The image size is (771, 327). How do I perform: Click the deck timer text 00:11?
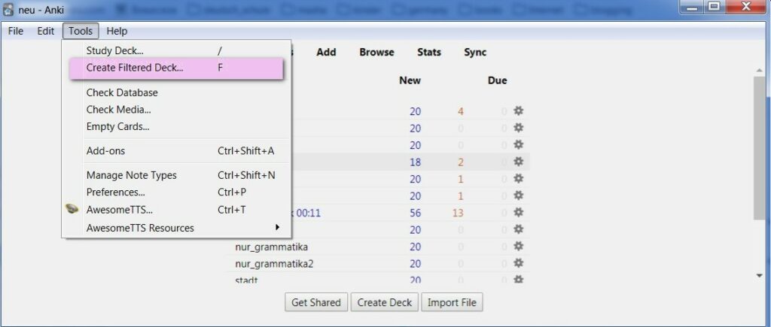tap(308, 213)
